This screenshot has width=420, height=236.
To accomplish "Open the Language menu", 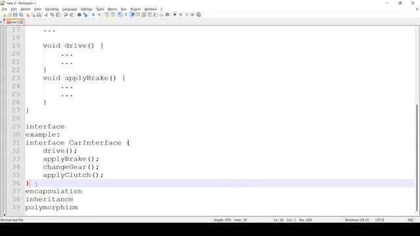I will [70, 9].
